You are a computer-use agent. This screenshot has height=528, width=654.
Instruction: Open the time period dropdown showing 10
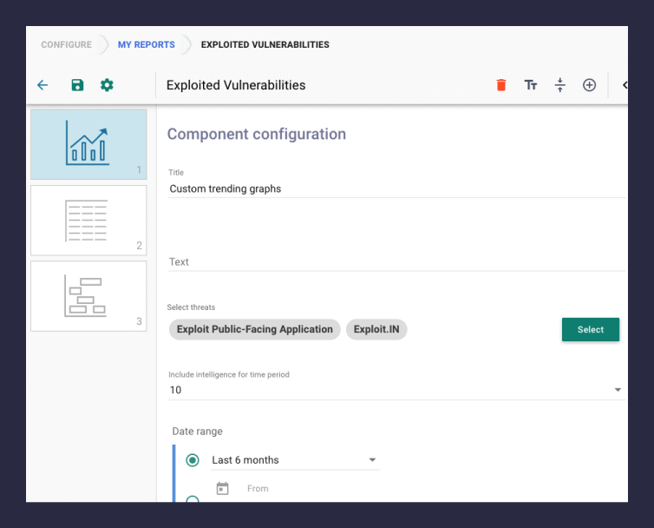pyautogui.click(x=618, y=390)
